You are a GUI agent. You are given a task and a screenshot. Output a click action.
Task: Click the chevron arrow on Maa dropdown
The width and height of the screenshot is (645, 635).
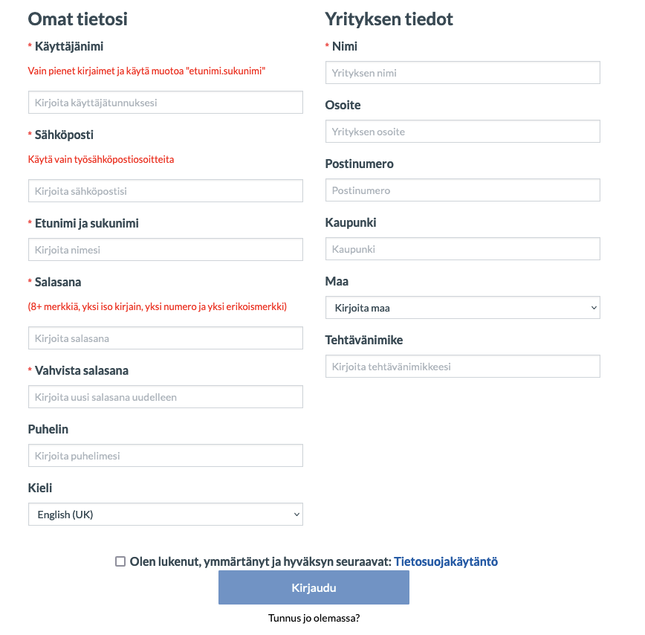pyautogui.click(x=593, y=308)
